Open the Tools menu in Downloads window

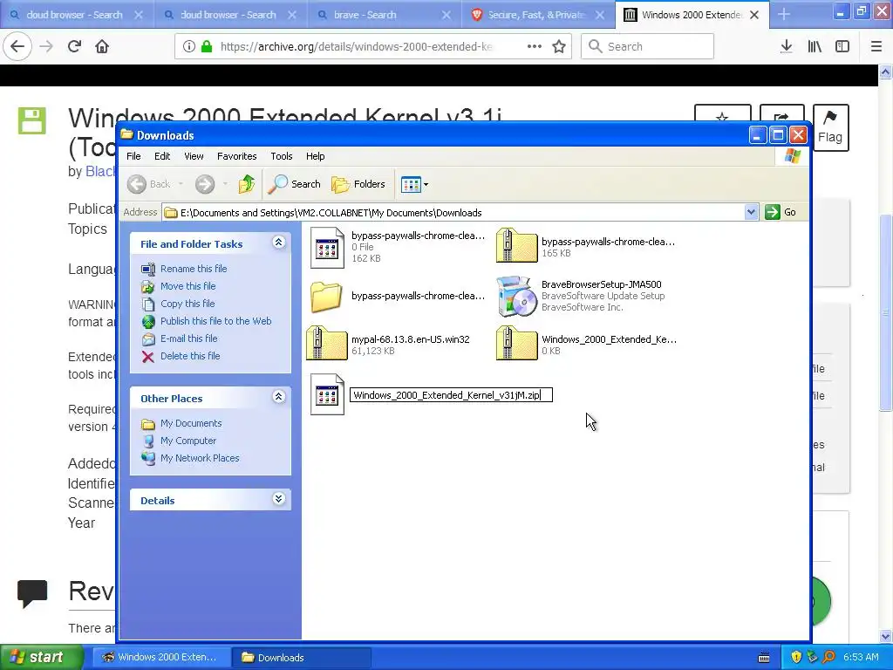[x=282, y=156]
